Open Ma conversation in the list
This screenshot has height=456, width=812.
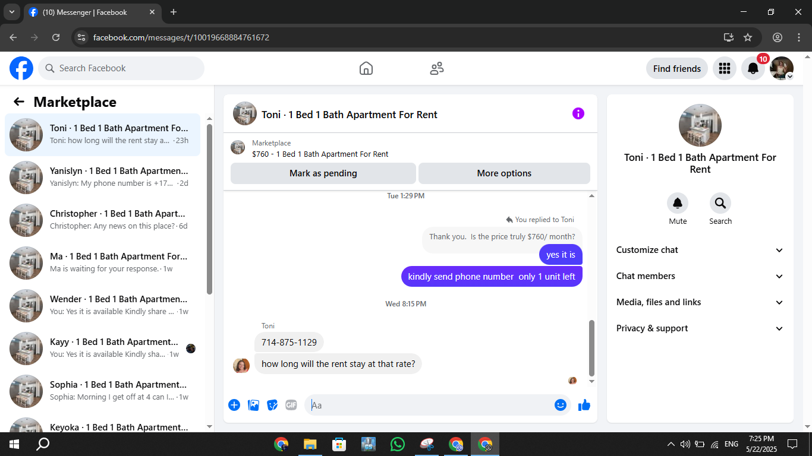coord(102,263)
